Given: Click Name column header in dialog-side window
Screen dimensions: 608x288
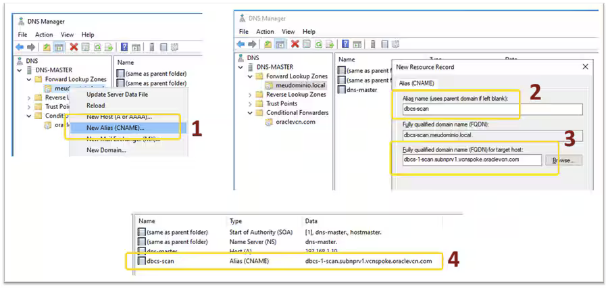Looking at the screenshot, I should click(347, 59).
